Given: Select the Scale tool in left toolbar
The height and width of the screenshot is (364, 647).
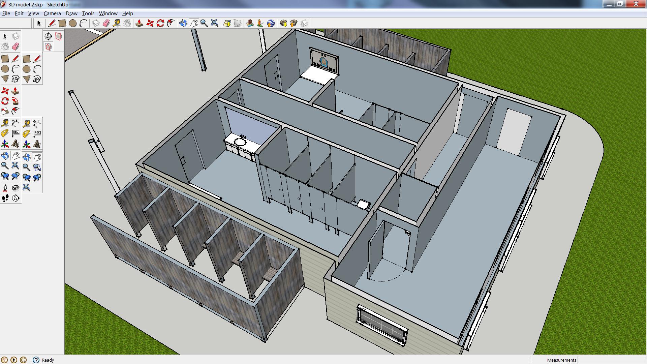Looking at the screenshot, I should pos(5,112).
